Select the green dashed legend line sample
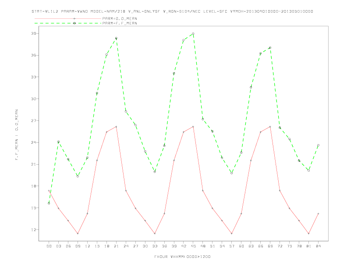Viewport: 347px width, 268px height. 68,23
